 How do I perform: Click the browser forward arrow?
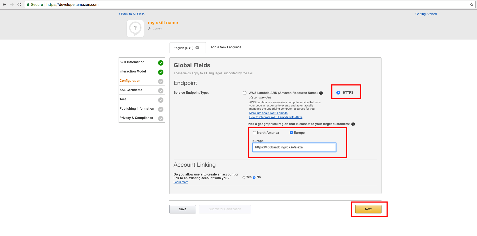12,5
